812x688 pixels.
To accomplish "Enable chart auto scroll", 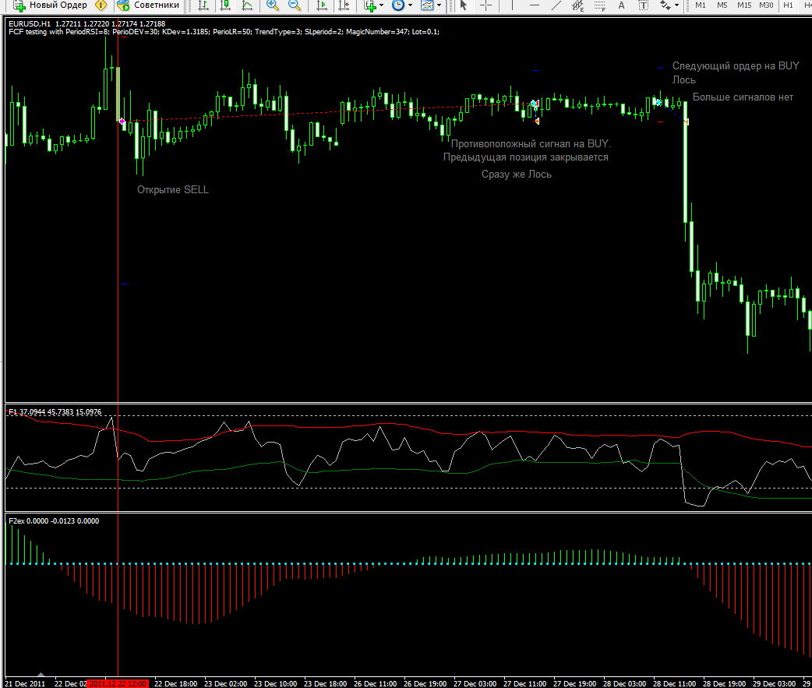I will pyautogui.click(x=322, y=5).
